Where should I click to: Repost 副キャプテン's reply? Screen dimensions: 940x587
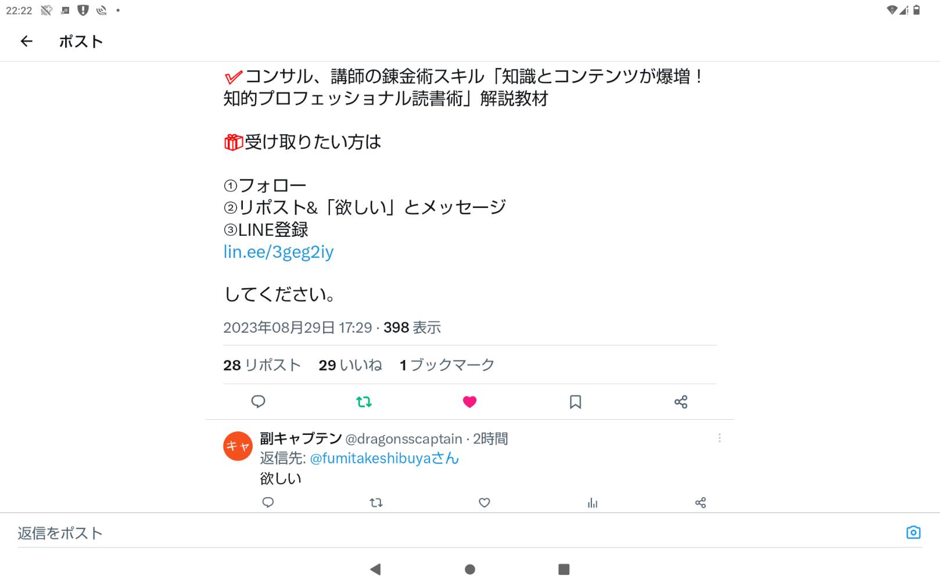(376, 503)
